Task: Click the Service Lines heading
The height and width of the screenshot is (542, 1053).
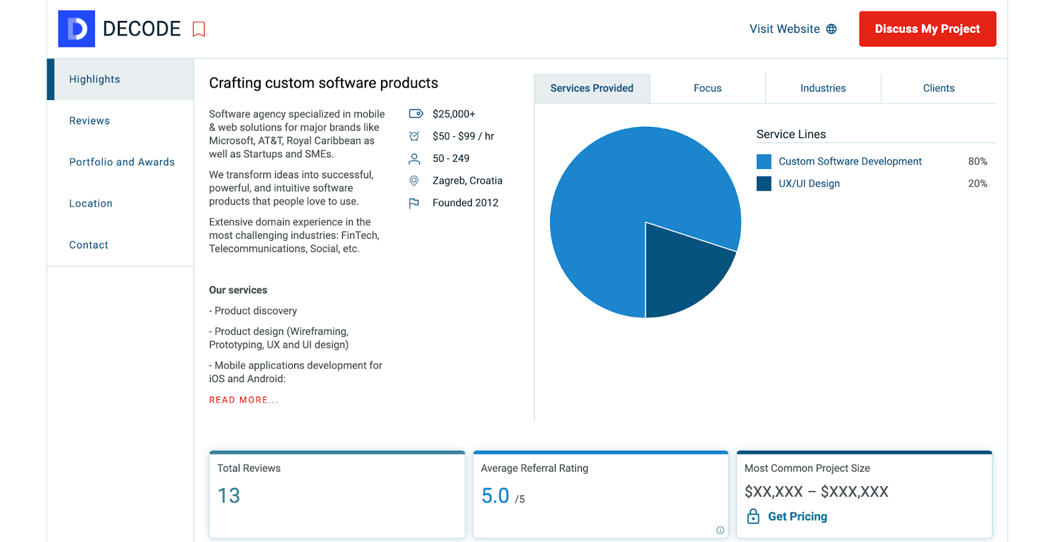Action: click(791, 134)
